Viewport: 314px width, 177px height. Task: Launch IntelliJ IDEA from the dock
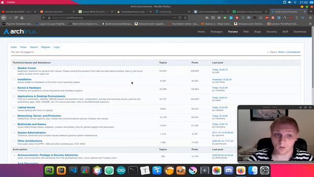(x=61, y=171)
